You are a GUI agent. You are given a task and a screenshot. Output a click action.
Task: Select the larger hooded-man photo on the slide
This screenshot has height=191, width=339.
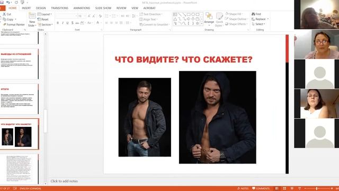(218, 117)
